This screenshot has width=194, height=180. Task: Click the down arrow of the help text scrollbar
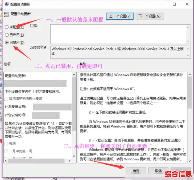click(189, 161)
